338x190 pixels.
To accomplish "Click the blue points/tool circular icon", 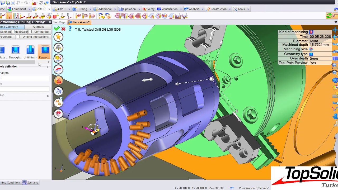I will click(x=58, y=91).
